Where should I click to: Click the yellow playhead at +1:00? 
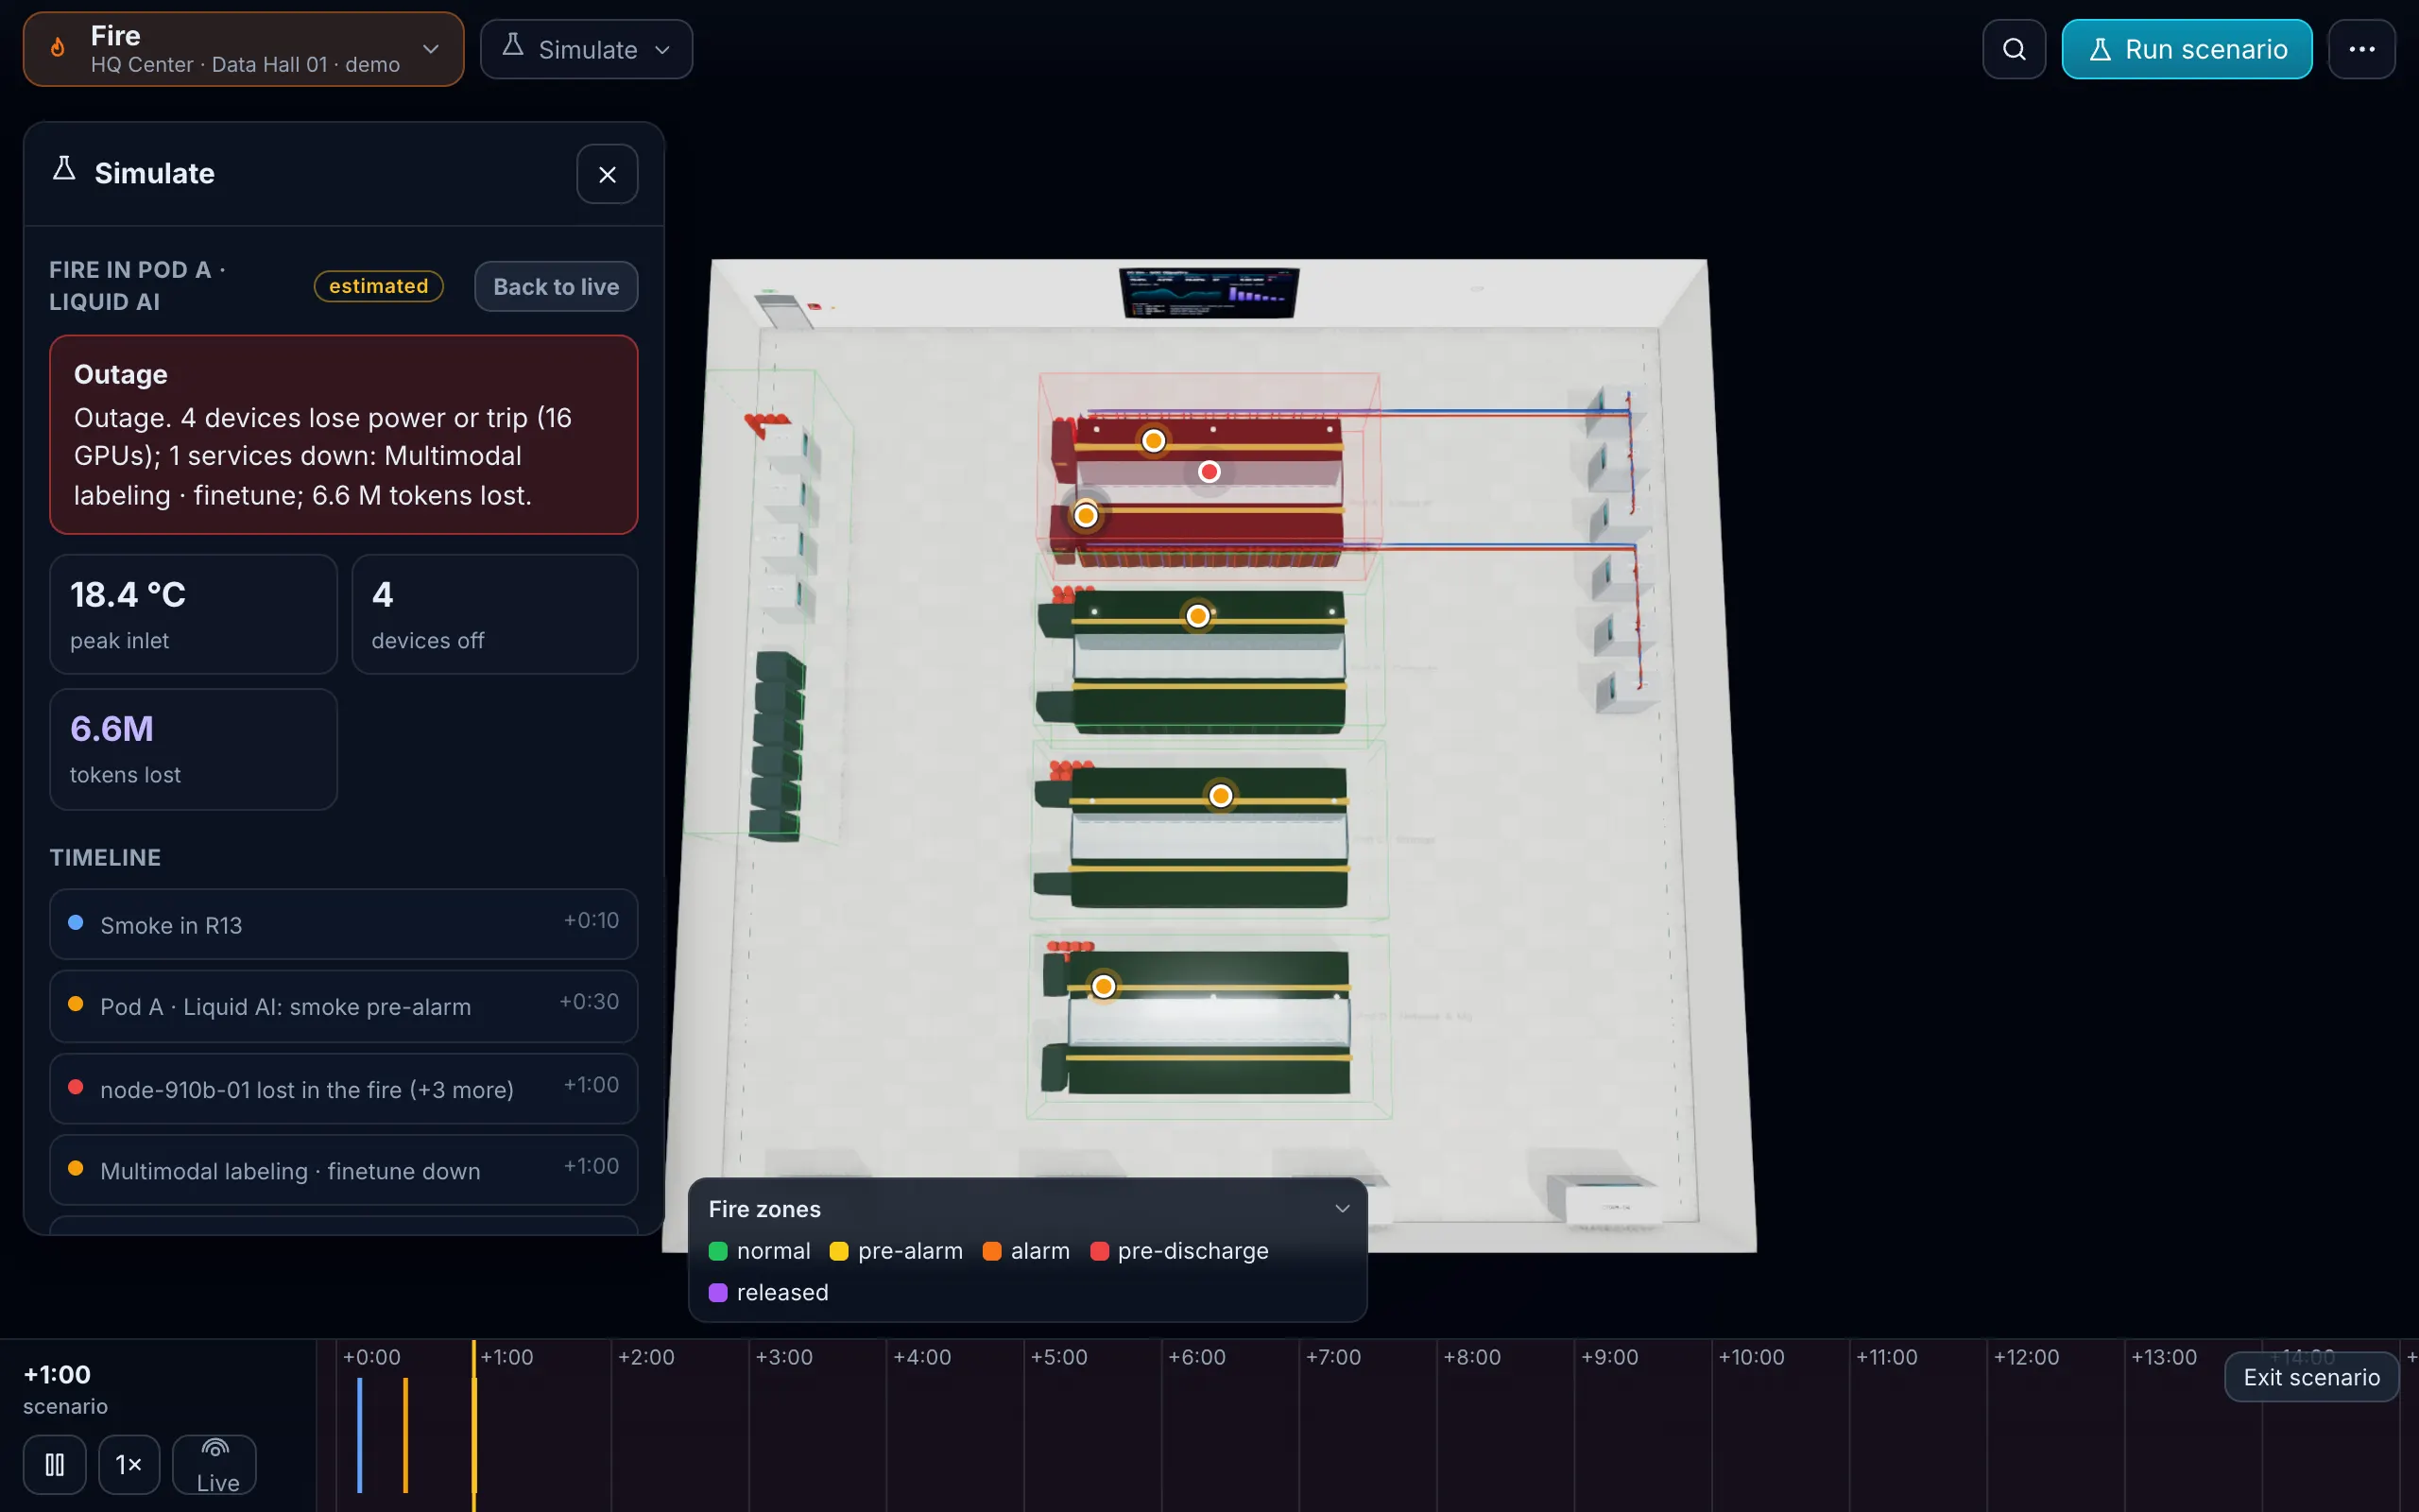pyautogui.click(x=473, y=1426)
